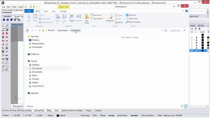Click the Explorer Help question mark icon
The image size is (210, 118).
click(x=187, y=11)
